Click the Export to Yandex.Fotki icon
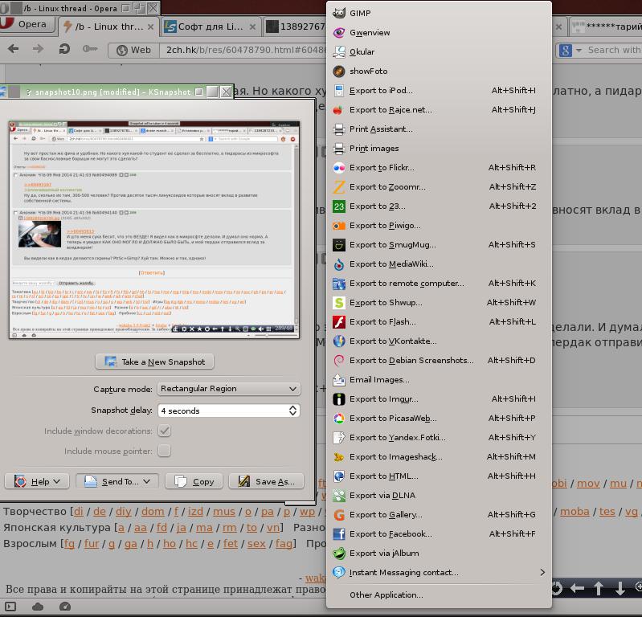The image size is (642, 617). click(x=339, y=437)
